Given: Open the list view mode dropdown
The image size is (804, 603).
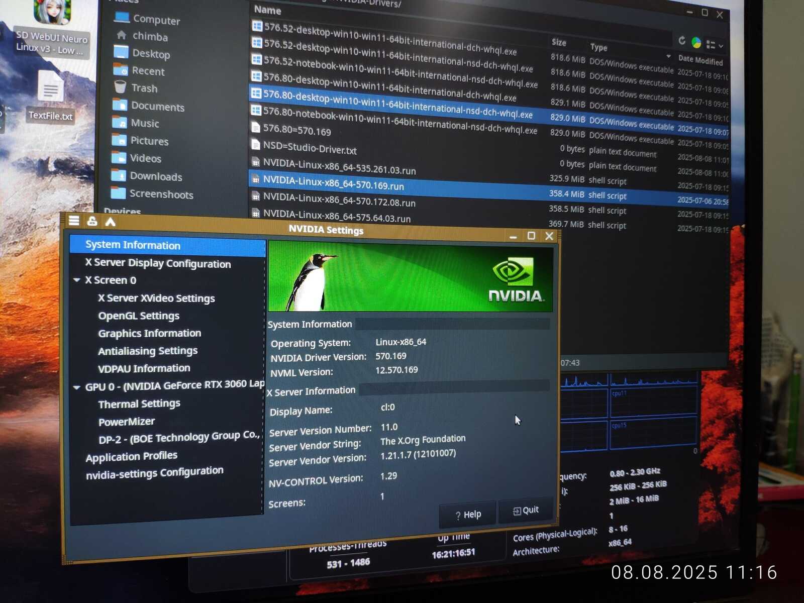Looking at the screenshot, I should coord(715,45).
